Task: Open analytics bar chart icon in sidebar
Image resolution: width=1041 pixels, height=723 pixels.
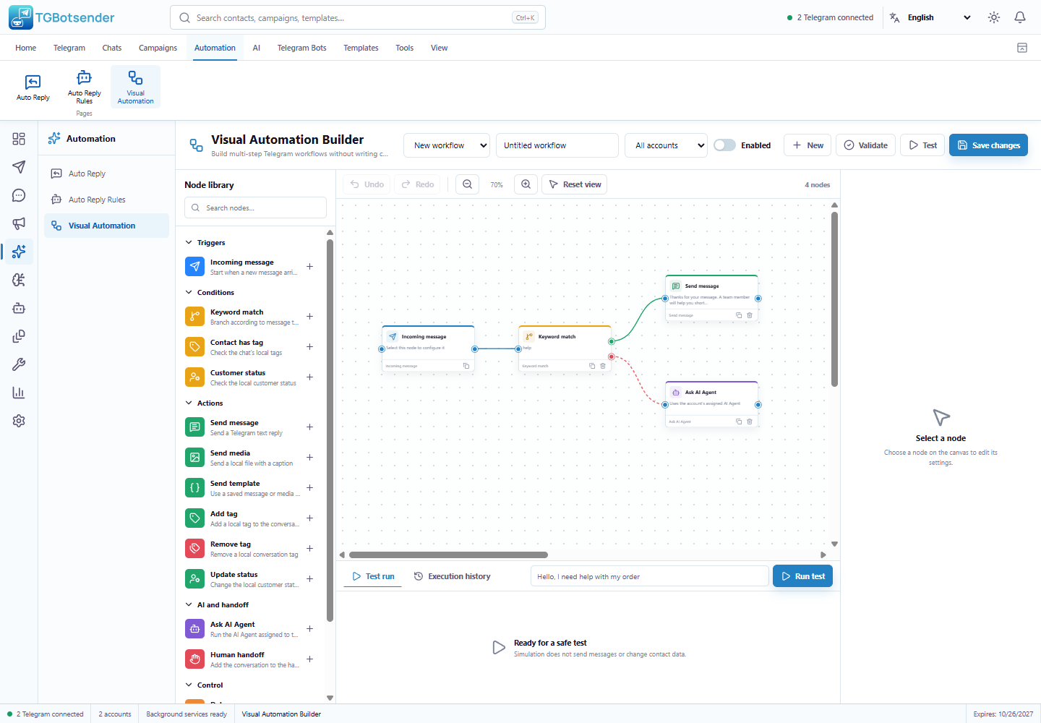Action: pos(19,393)
